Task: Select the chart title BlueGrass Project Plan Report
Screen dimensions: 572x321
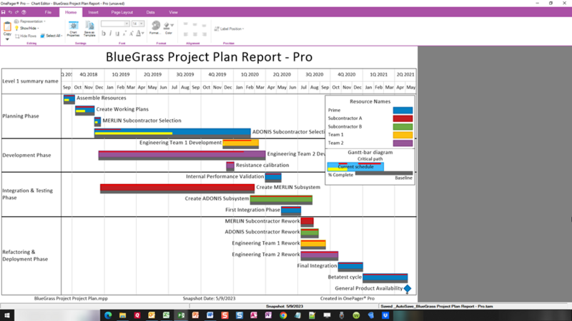Action: (x=209, y=57)
